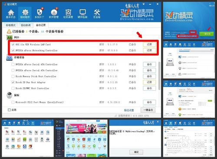The image size is (217, 159).
Task: Click the 存储设备 storage category icon
Action: pyautogui.click(x=10, y=57)
